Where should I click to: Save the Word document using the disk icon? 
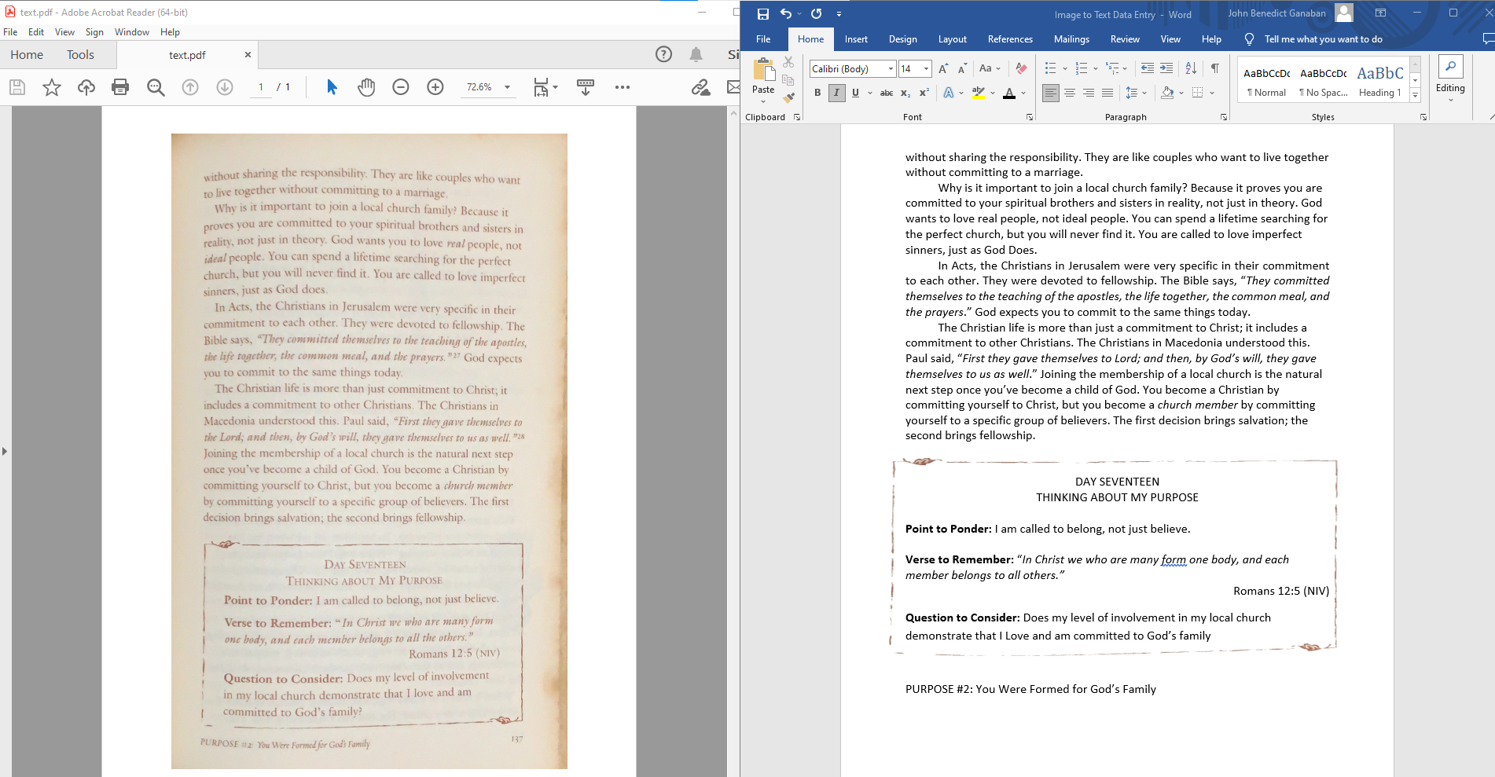point(762,13)
